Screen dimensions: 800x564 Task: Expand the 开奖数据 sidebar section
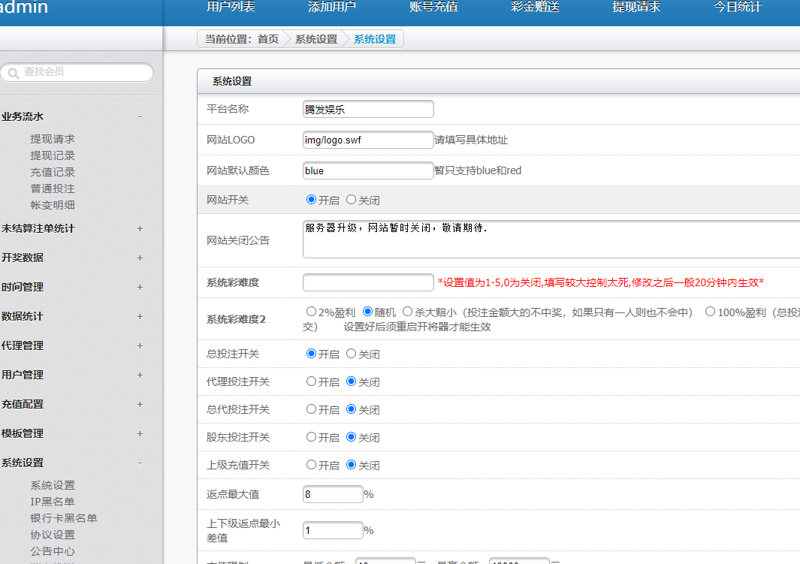point(139,258)
